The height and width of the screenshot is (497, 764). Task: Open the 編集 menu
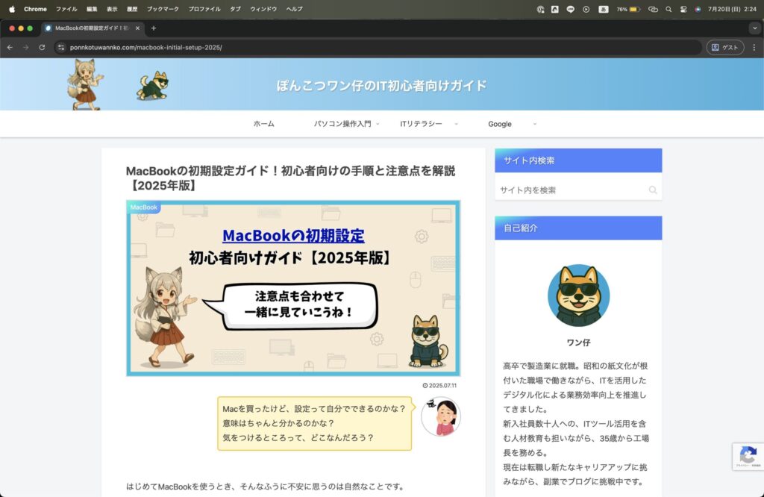[92, 9]
